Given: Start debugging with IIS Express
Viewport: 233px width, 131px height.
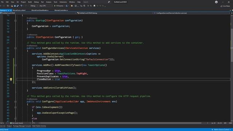Looking at the screenshot, I should pyautogui.click(x=59, y=6).
